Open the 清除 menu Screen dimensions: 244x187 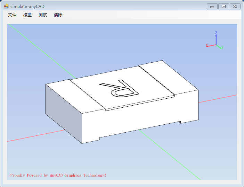(x=58, y=15)
